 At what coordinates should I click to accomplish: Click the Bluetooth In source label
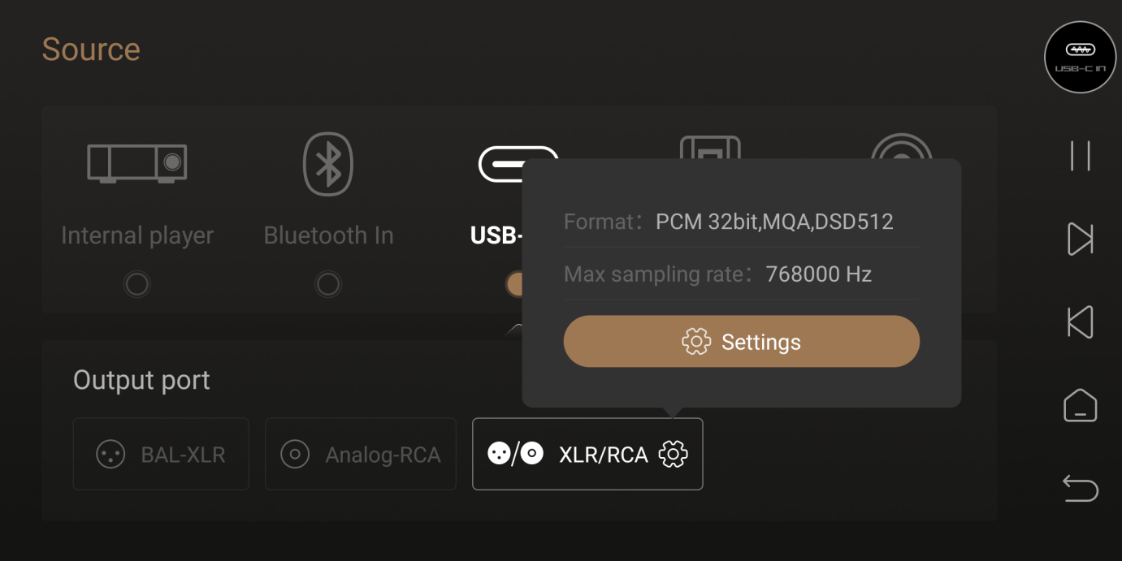click(328, 235)
